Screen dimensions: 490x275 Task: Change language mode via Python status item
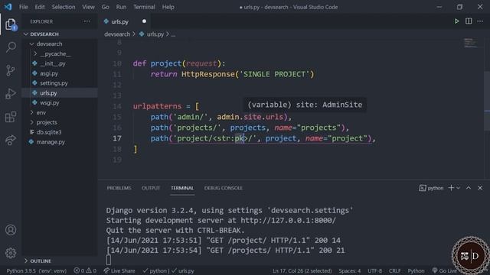click(x=416, y=270)
